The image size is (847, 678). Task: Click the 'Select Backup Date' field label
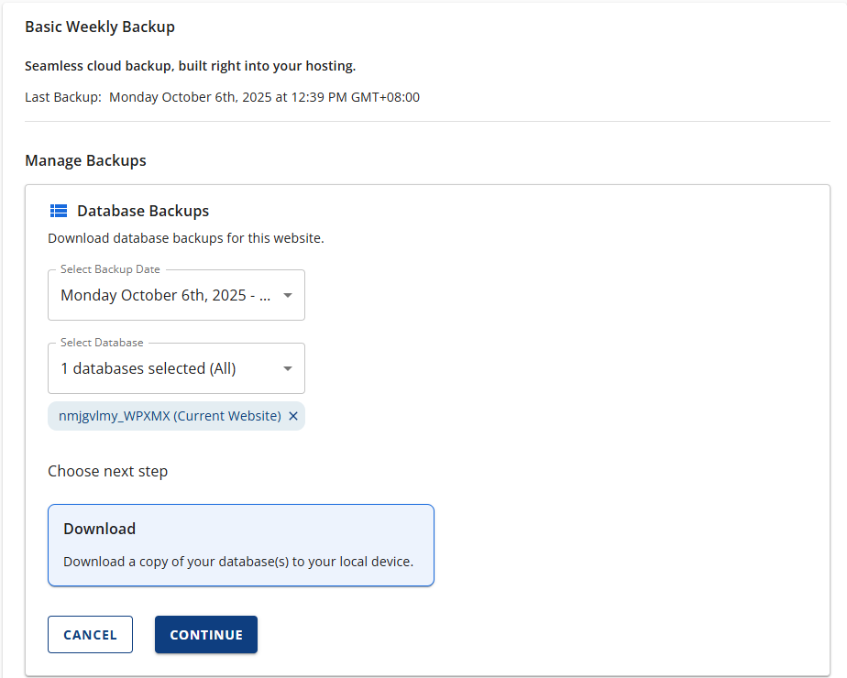click(110, 269)
